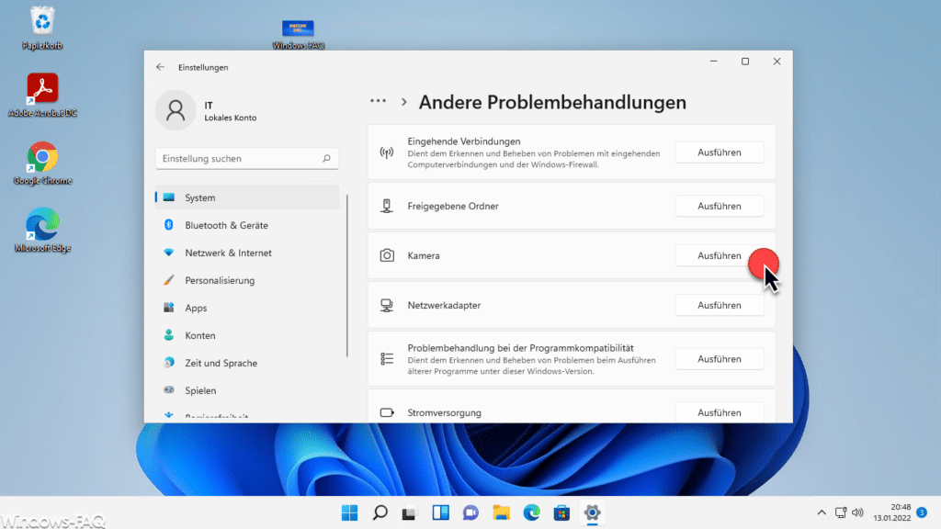Go to Personalisierung settings
Image resolution: width=941 pixels, height=529 pixels.
(x=247, y=280)
